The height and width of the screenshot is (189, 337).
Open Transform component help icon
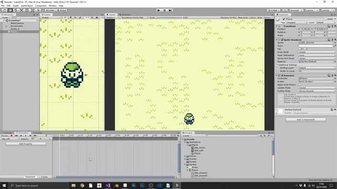point(329,26)
